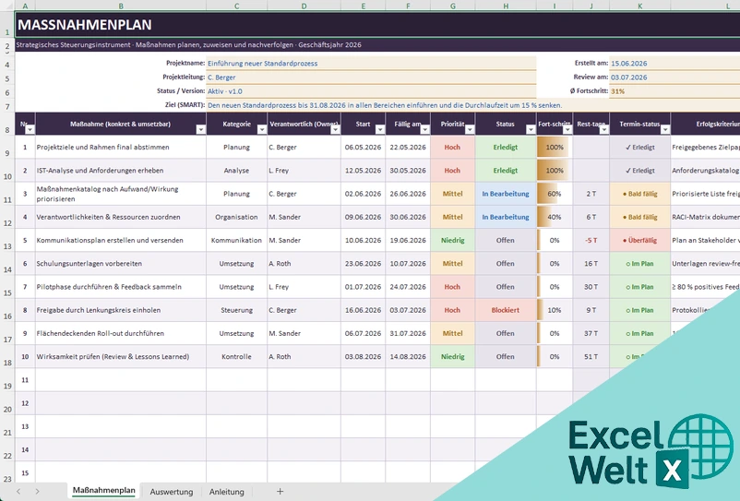This screenshot has width=740, height=501.
Task: Open the Maßnahme column filter dropdown
Action: tap(200, 130)
